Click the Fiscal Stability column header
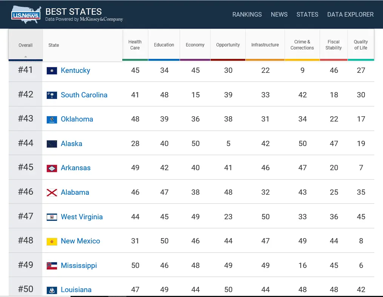Screen dimensions: 383x297 tap(334, 45)
